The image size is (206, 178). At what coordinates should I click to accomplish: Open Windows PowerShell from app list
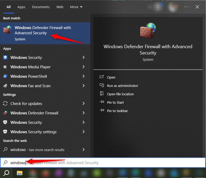tap(29, 76)
